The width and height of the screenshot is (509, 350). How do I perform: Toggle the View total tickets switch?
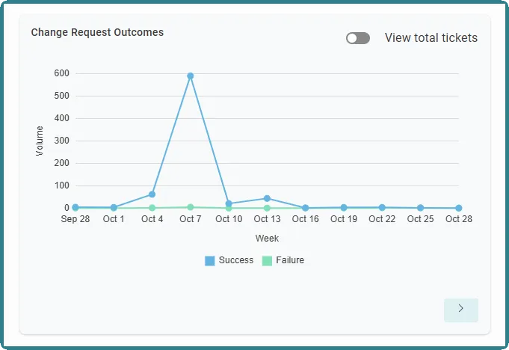click(358, 38)
